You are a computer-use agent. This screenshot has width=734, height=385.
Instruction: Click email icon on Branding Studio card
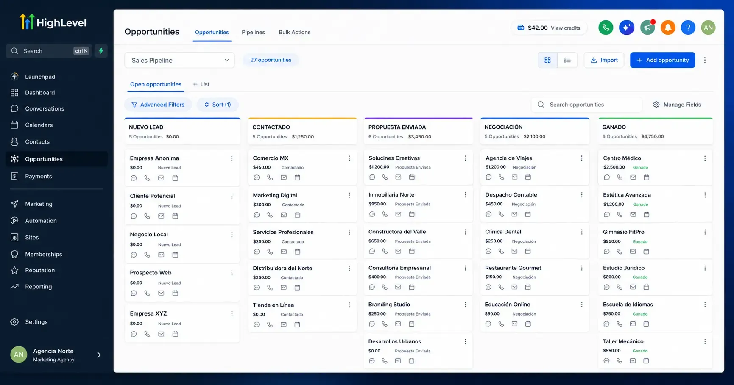(x=398, y=324)
